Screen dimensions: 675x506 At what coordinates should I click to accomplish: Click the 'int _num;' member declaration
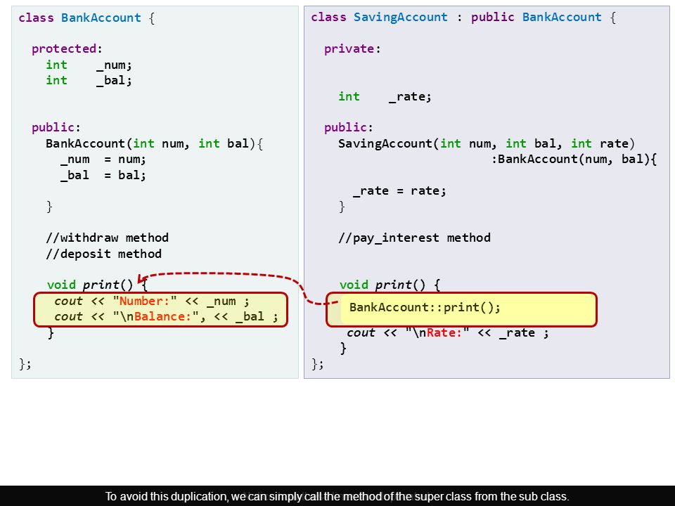89,65
